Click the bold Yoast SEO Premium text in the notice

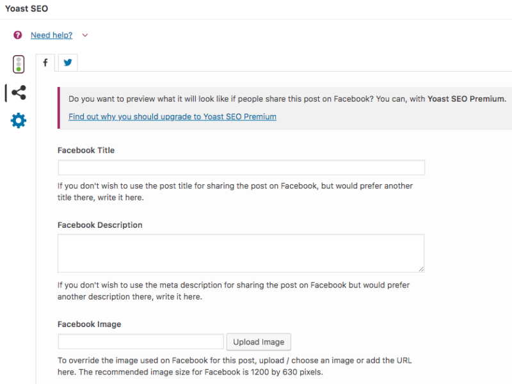467,99
